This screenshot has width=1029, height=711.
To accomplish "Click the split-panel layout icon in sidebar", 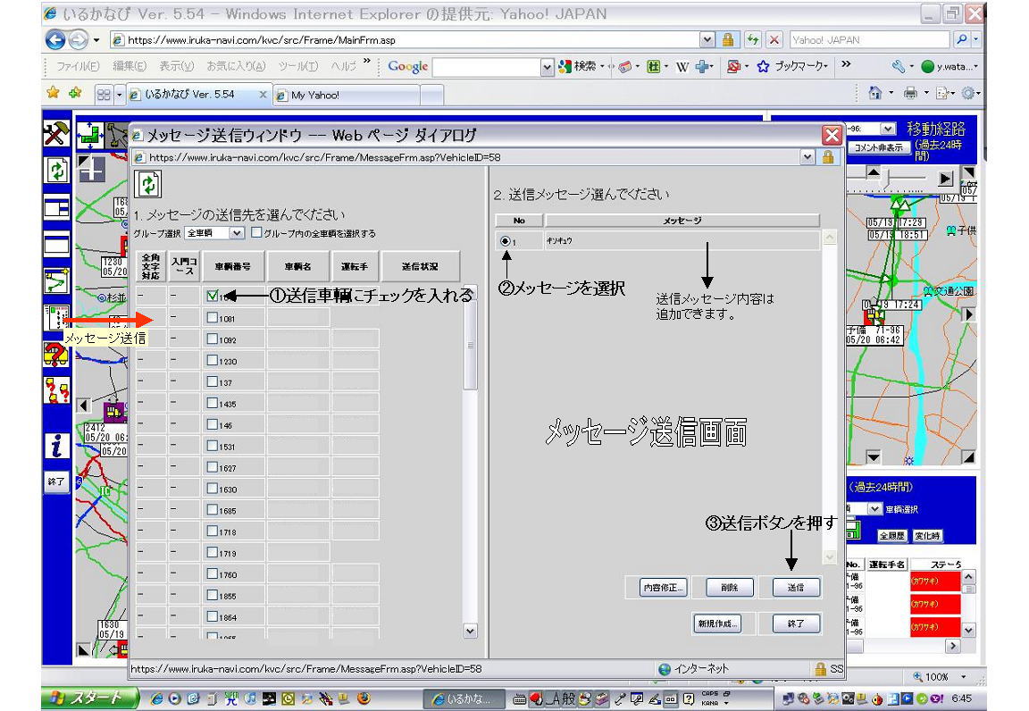I will pos(56,207).
